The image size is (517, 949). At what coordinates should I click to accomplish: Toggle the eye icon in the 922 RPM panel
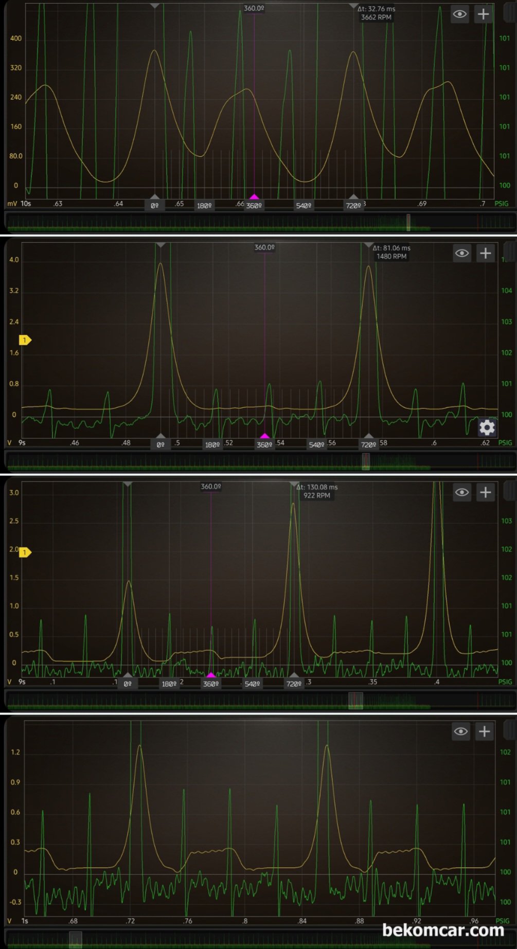point(461,492)
